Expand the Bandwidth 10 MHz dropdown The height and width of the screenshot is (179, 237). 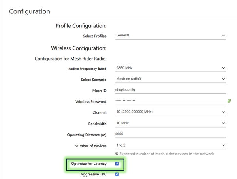click(171, 123)
